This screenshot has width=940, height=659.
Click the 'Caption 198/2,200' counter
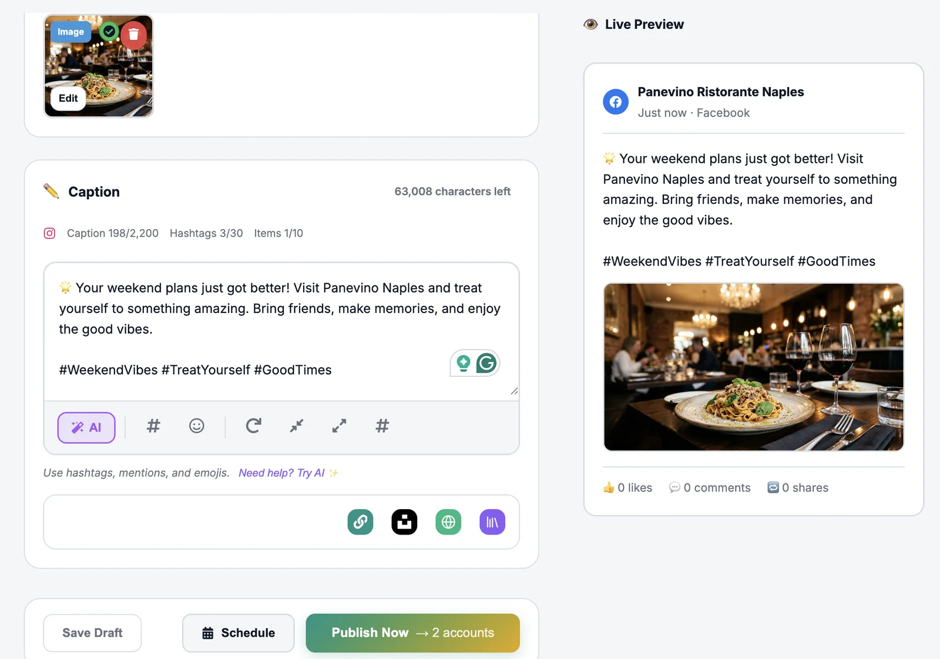pos(113,233)
